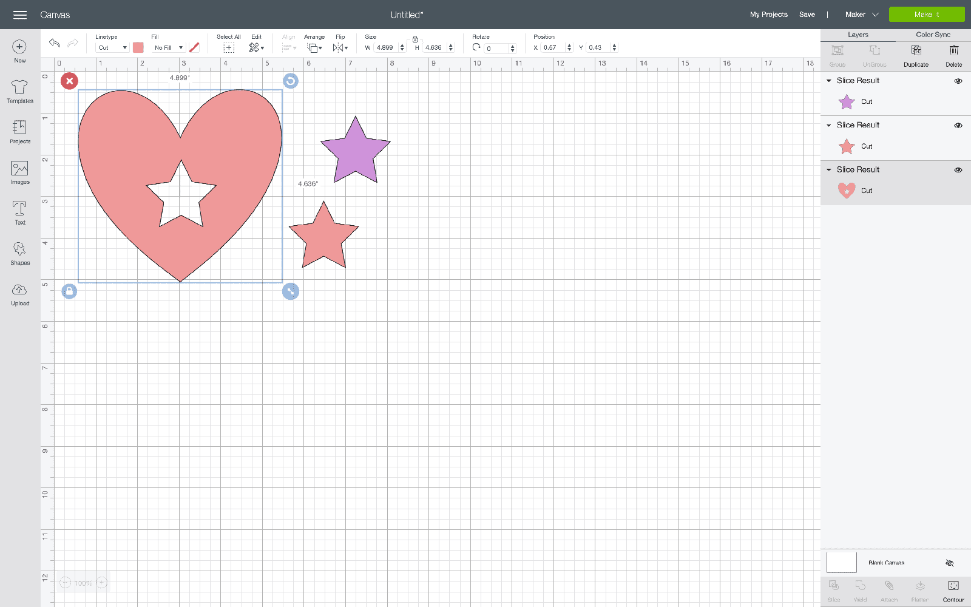Image resolution: width=971 pixels, height=607 pixels.
Task: Click the red X delete handle on heart
Action: [x=69, y=81]
